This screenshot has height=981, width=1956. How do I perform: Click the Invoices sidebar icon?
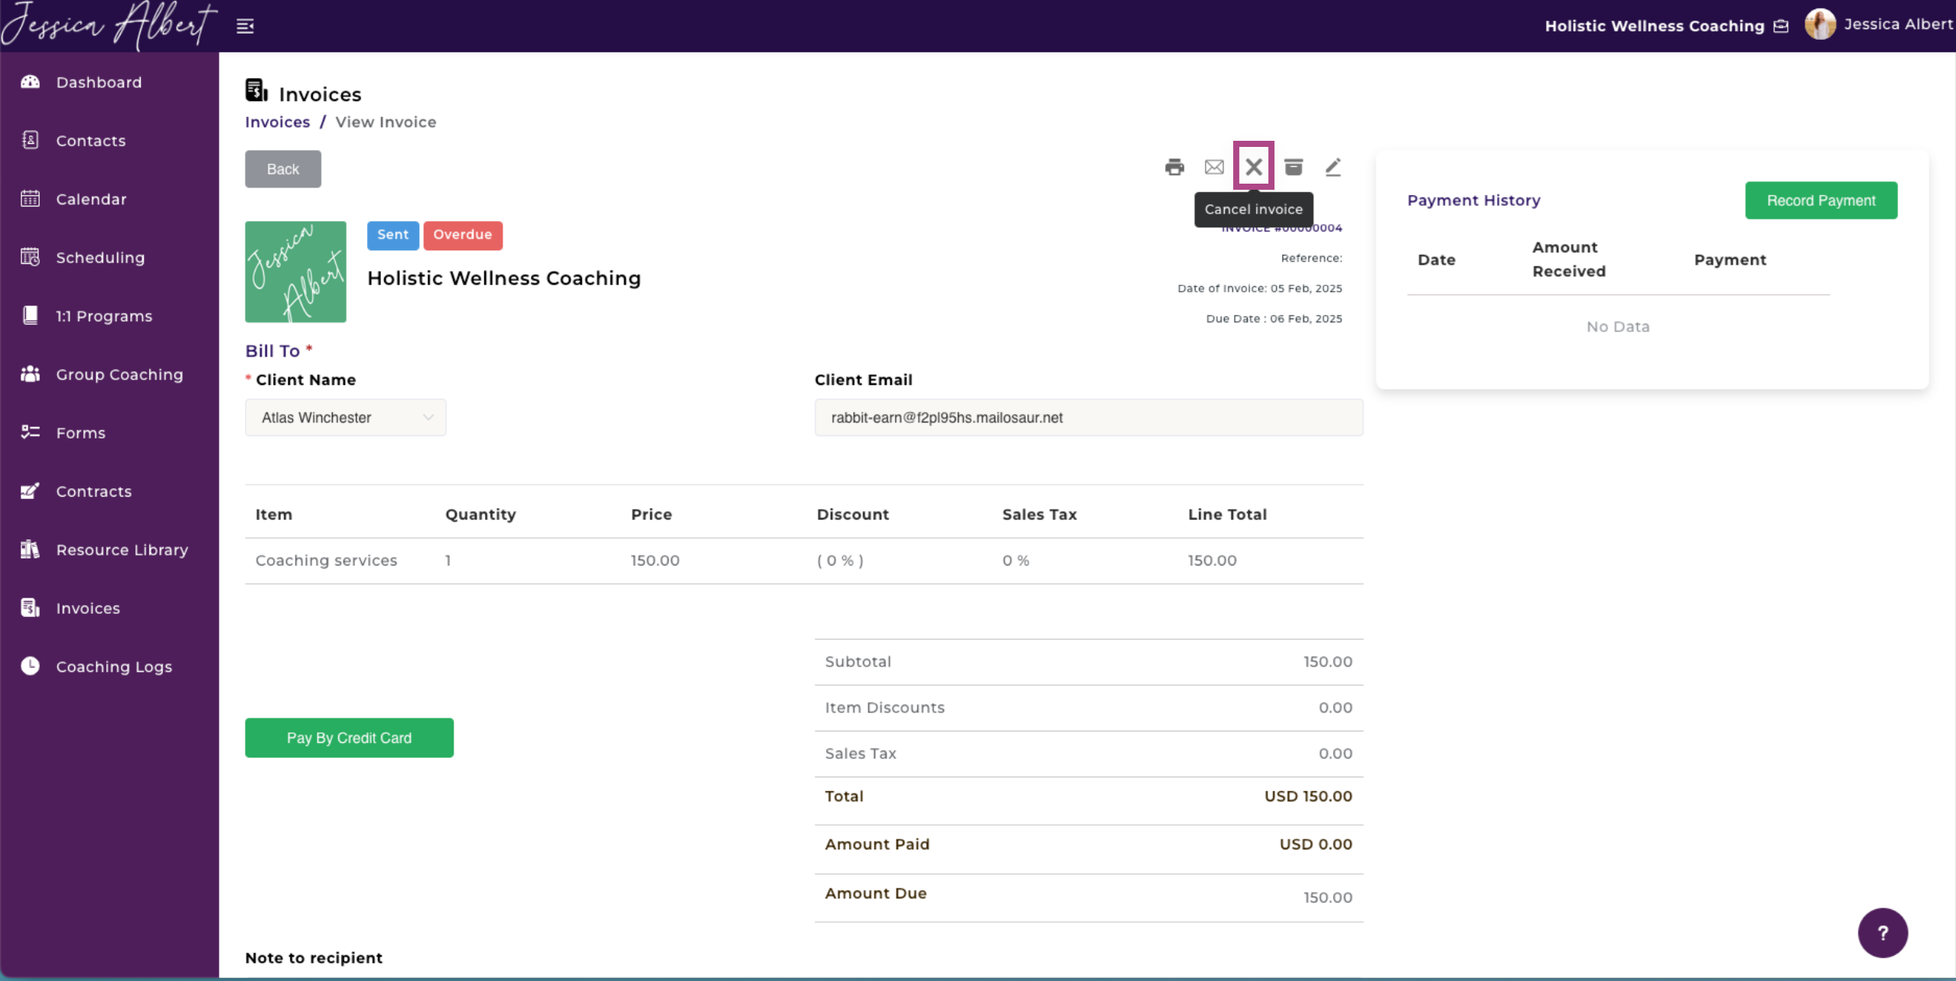30,608
